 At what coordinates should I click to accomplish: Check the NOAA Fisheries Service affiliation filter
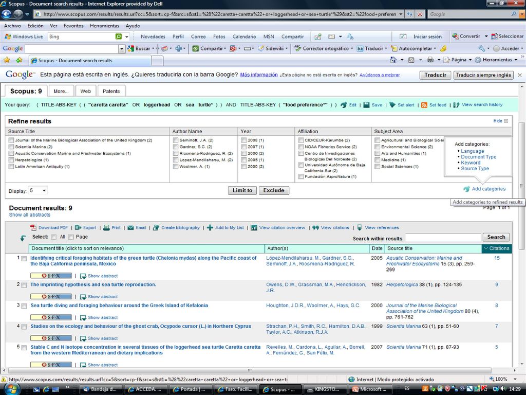point(301,147)
